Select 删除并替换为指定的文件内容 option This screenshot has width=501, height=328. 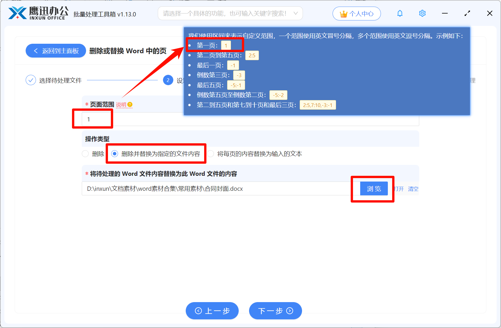(x=115, y=154)
